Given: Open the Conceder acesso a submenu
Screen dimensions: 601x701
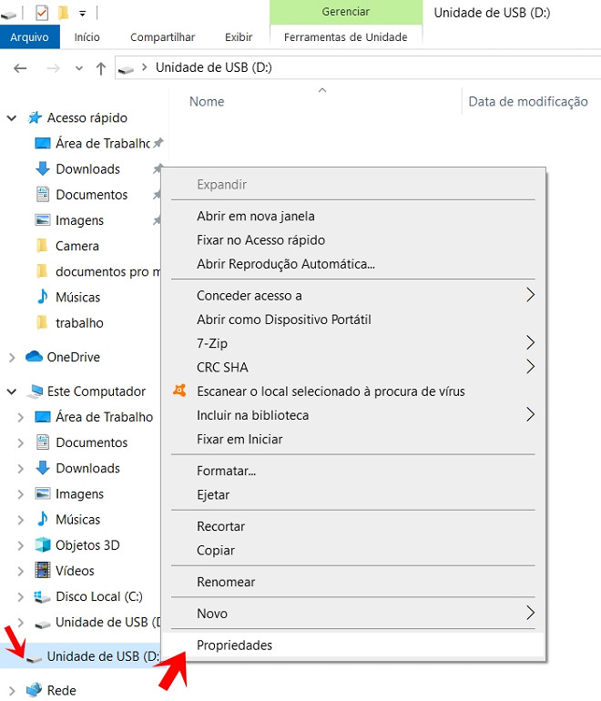Looking at the screenshot, I should click(353, 296).
